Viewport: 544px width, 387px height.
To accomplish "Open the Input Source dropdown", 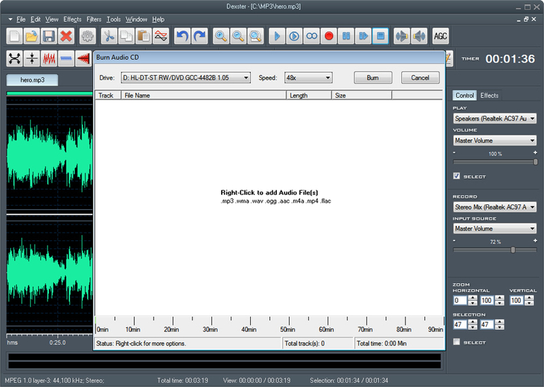I will click(x=495, y=228).
